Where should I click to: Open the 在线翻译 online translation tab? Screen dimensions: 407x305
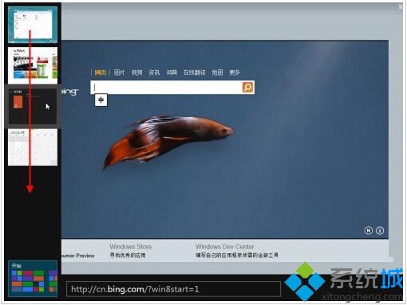(x=194, y=72)
